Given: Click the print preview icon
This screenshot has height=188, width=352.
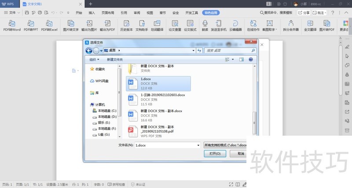Looking at the screenshot, I should pos(46,13).
